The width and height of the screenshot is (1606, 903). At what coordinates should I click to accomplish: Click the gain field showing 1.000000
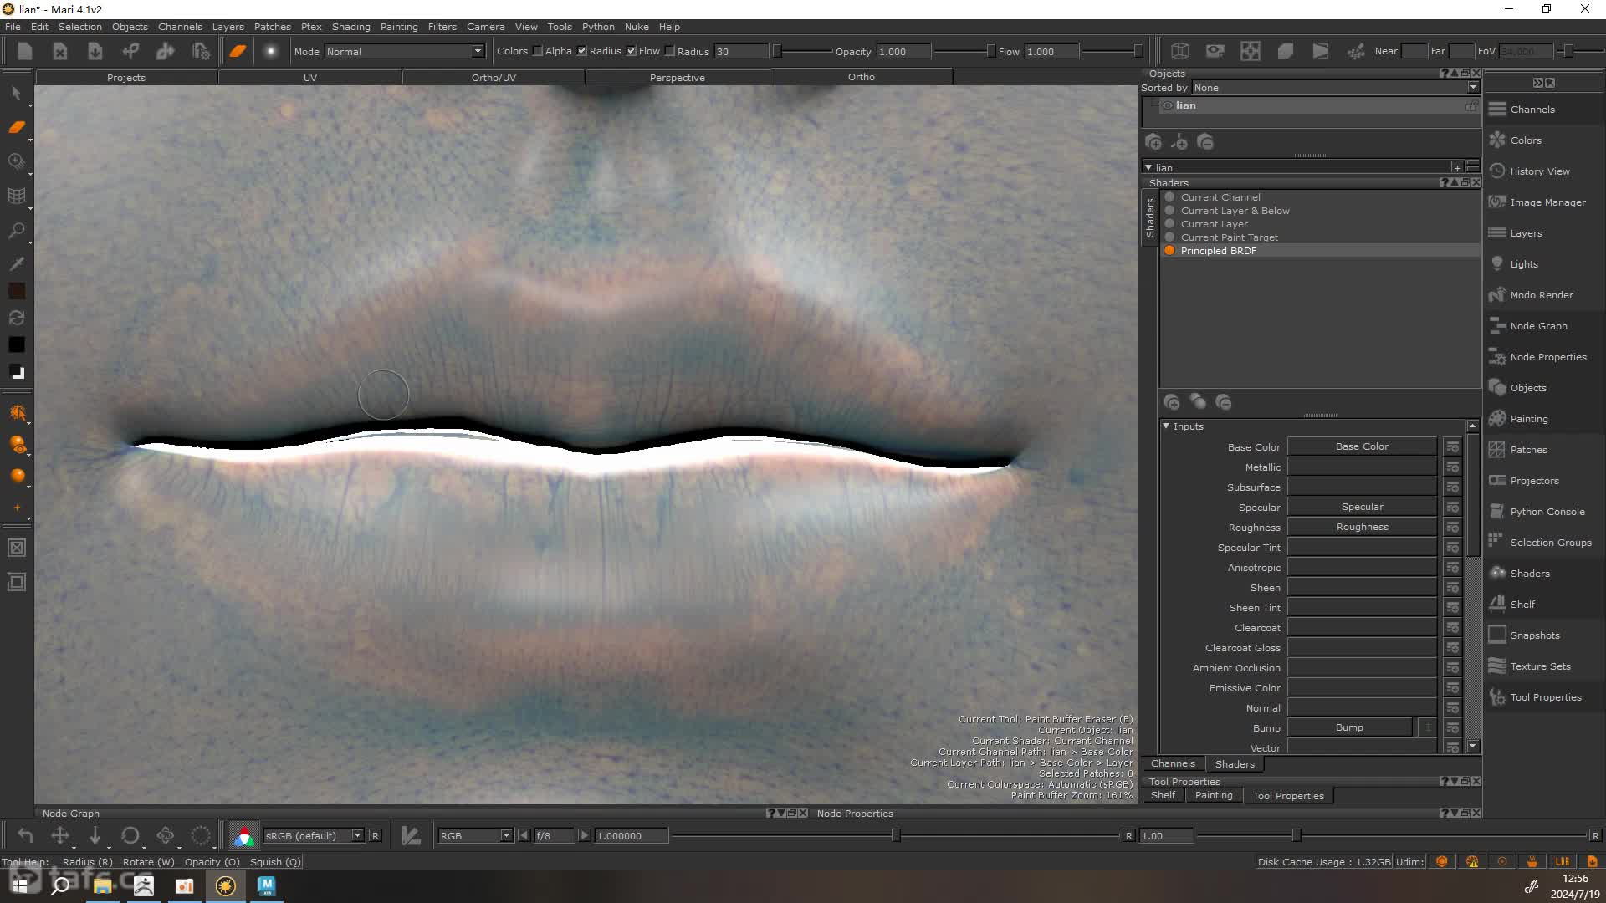pyautogui.click(x=631, y=835)
